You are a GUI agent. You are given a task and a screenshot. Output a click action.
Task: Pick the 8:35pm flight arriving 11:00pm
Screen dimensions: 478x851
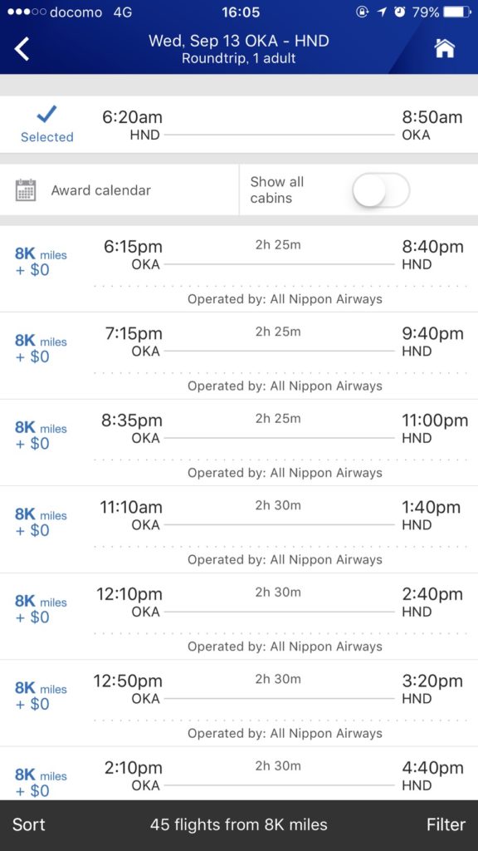point(239,443)
